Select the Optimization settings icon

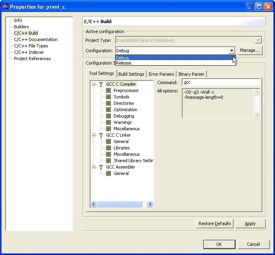(x=108, y=110)
